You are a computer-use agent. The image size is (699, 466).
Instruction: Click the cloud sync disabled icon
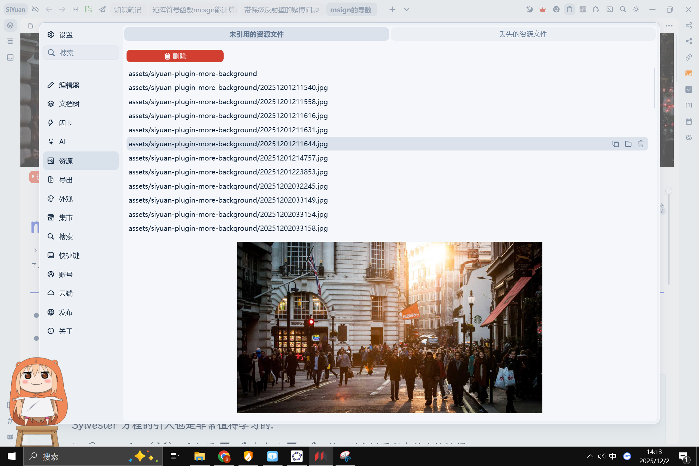point(35,9)
